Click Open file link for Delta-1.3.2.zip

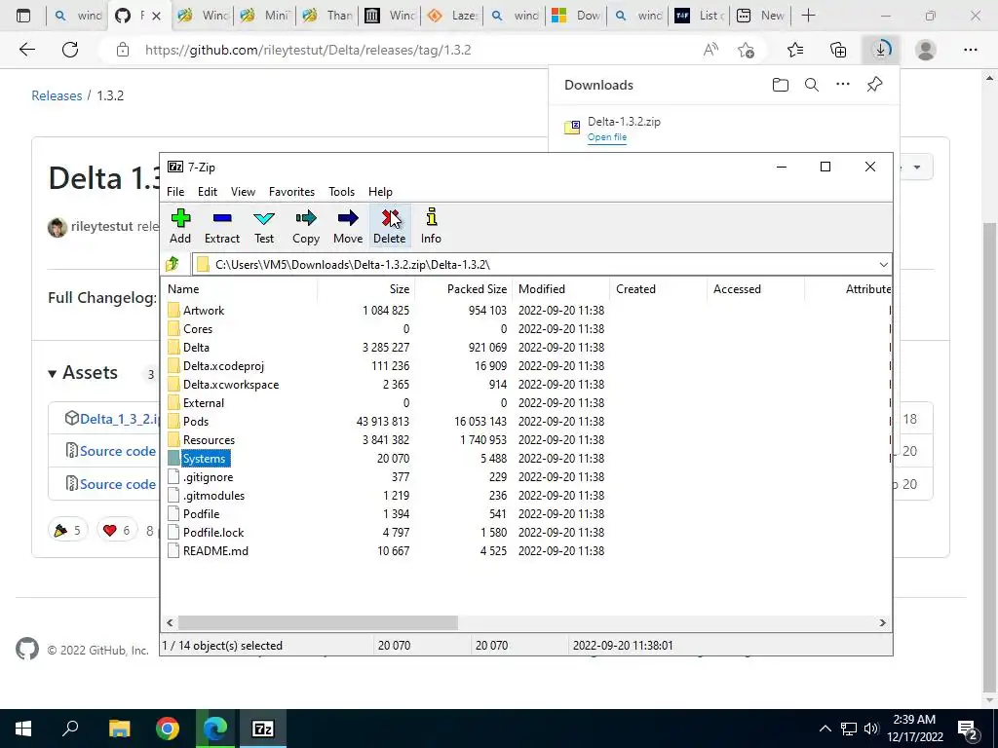606,137
